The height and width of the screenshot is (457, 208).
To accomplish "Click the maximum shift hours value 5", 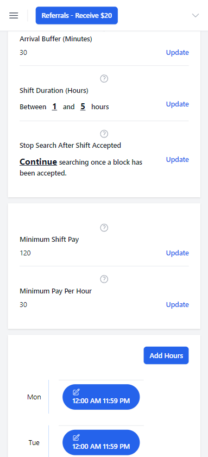I will coord(83,107).
